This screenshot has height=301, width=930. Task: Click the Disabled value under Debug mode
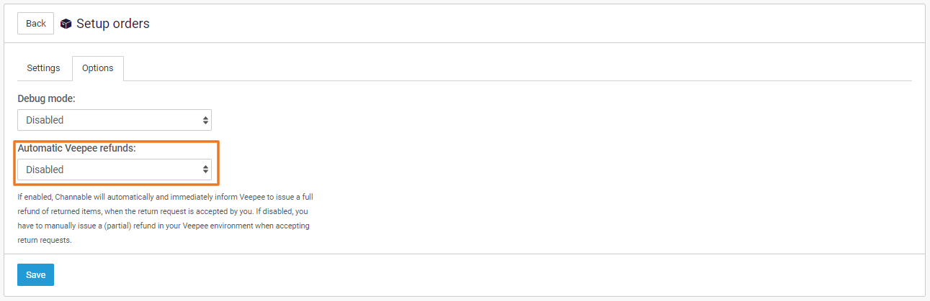[x=45, y=120]
